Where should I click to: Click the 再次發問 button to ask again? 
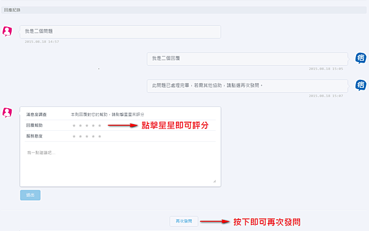pyautogui.click(x=184, y=221)
